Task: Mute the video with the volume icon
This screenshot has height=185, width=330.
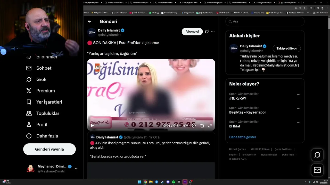Action: click(186, 126)
